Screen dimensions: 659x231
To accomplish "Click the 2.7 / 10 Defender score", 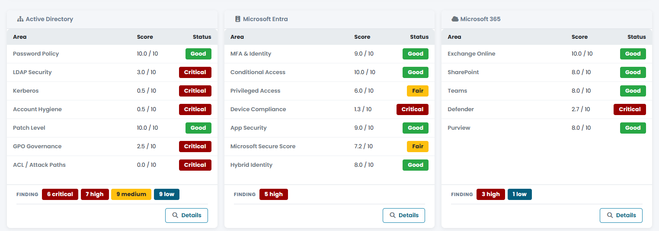I will [x=581, y=109].
